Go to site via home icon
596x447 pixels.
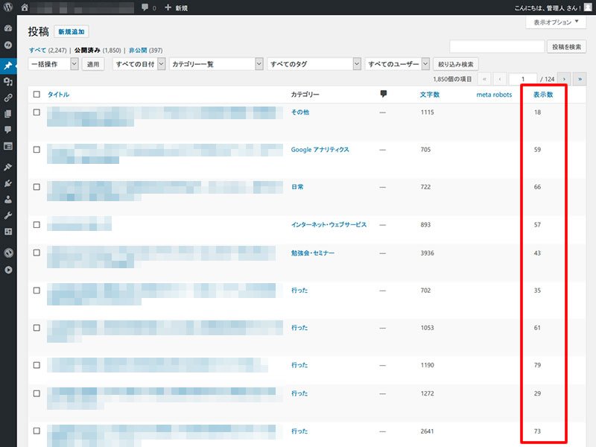25,7
